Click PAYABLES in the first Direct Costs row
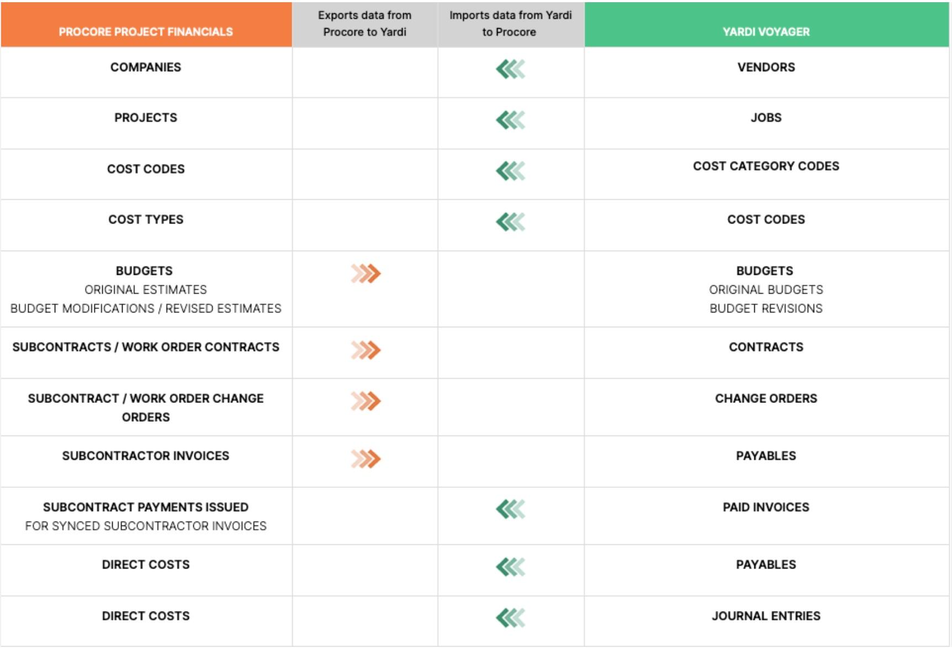 coord(766,565)
